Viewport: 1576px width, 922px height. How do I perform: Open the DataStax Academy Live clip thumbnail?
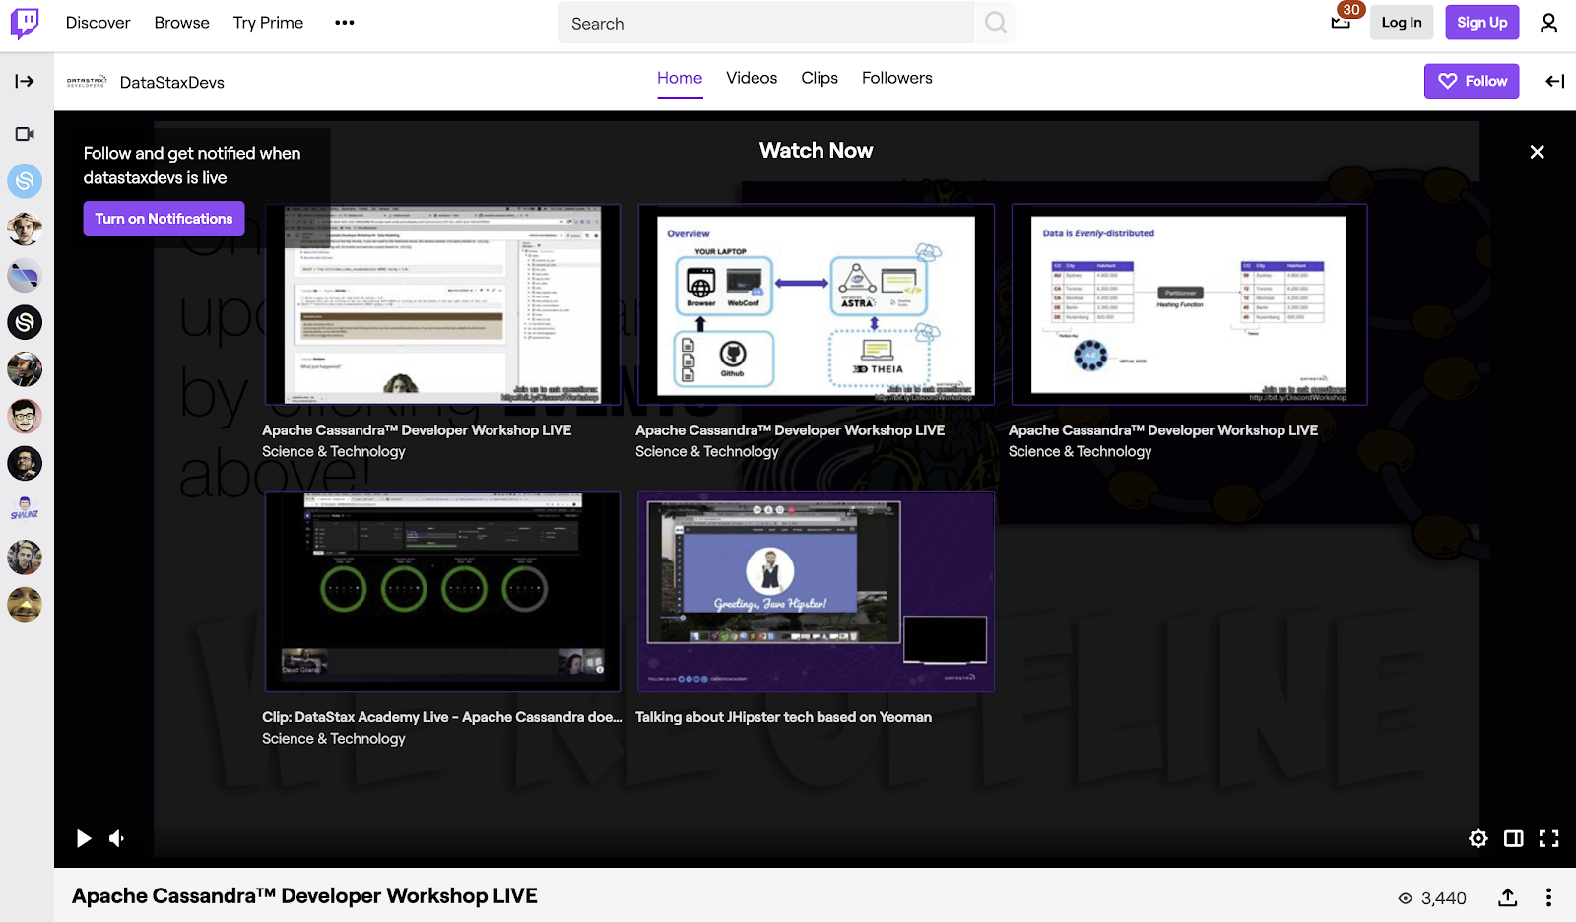pos(442,591)
